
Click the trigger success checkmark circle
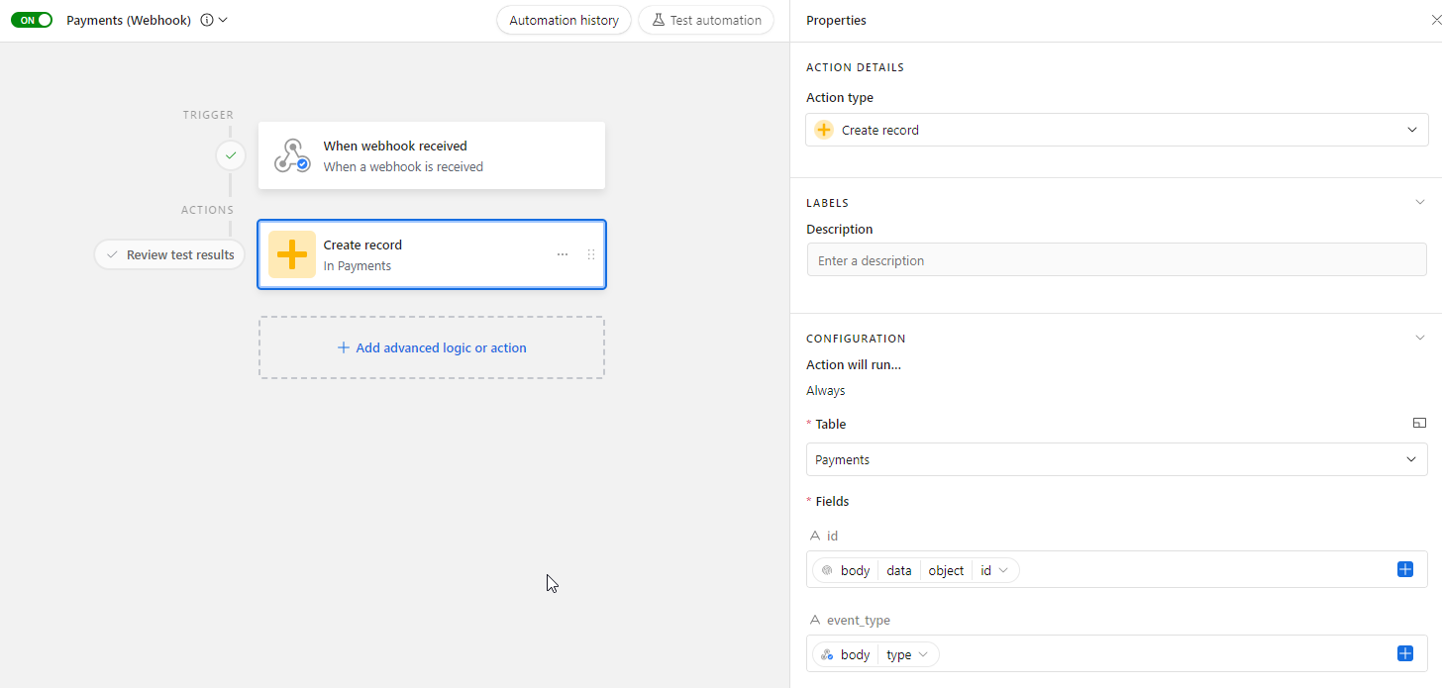(x=230, y=155)
